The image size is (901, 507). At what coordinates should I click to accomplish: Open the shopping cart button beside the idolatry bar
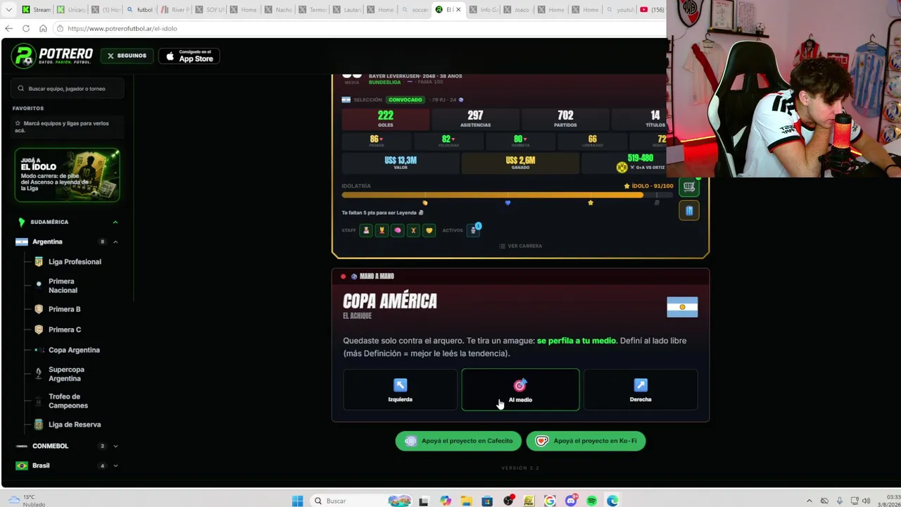coord(689,187)
